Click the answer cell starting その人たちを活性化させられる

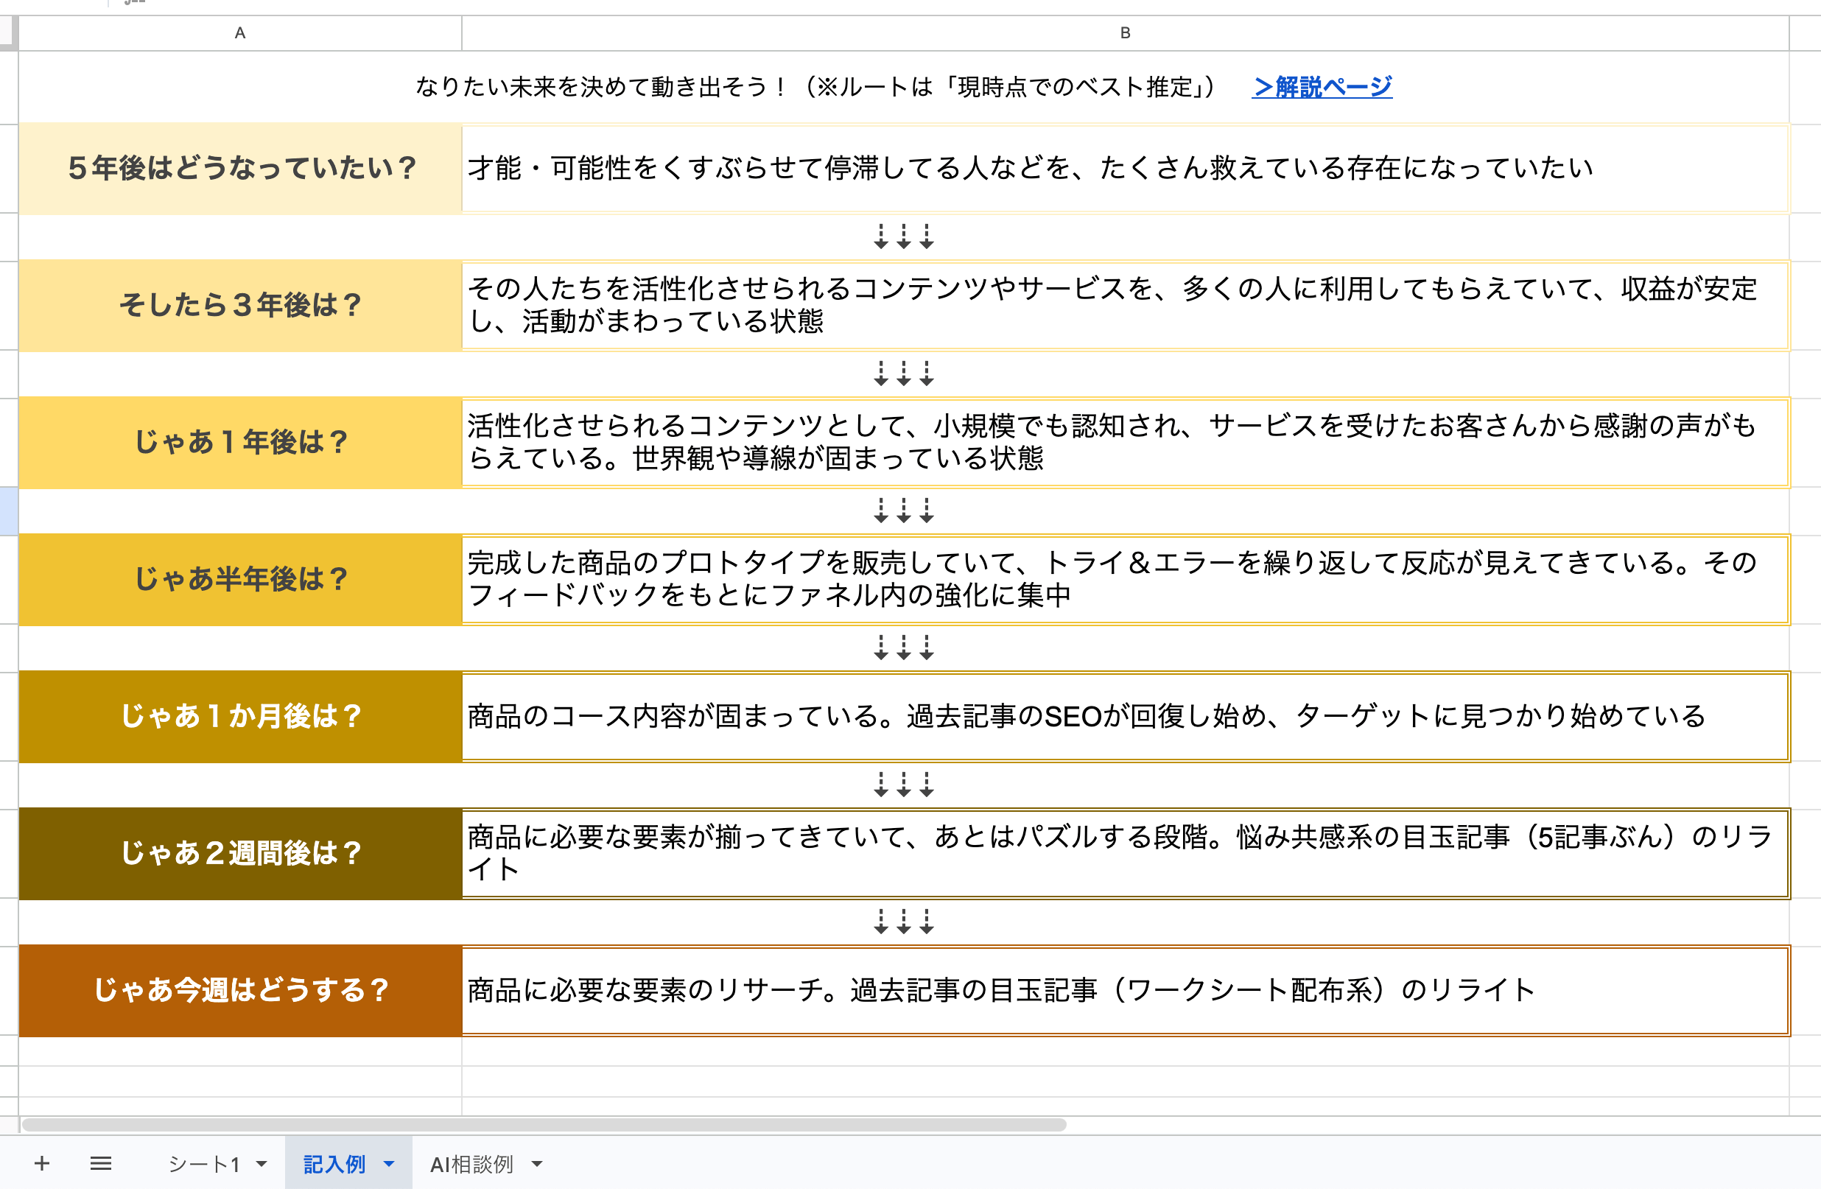1126,305
